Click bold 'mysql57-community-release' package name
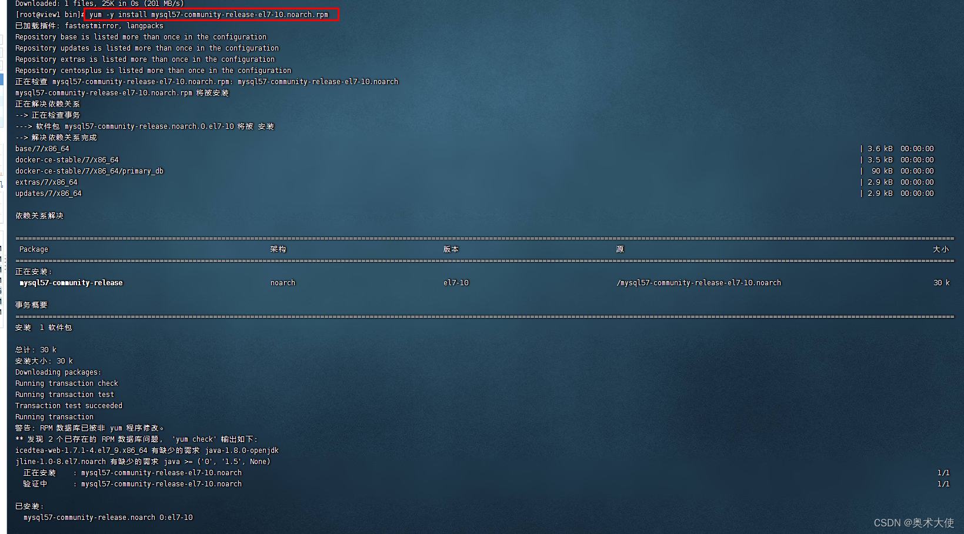 click(71, 283)
